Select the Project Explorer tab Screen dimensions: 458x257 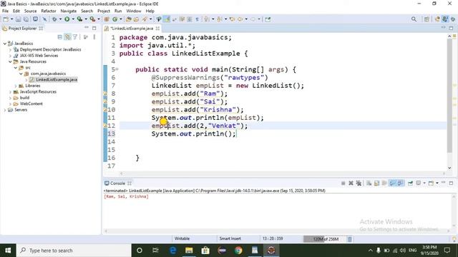(22, 29)
